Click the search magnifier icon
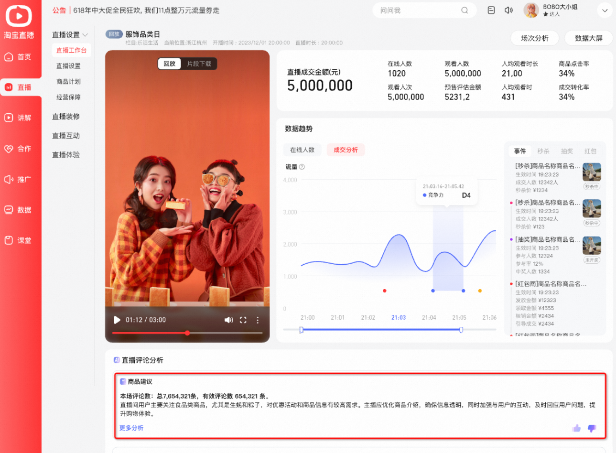This screenshot has height=453, width=616. coord(465,10)
